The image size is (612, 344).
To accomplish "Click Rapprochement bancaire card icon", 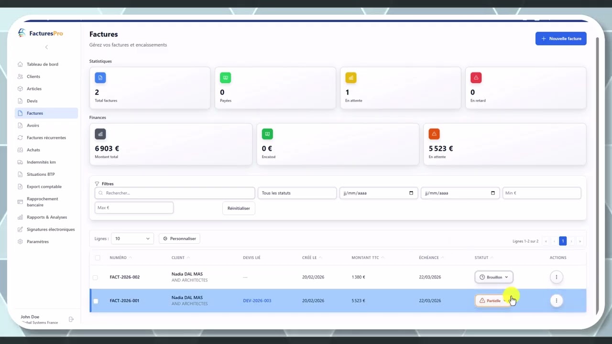I will coord(20,202).
